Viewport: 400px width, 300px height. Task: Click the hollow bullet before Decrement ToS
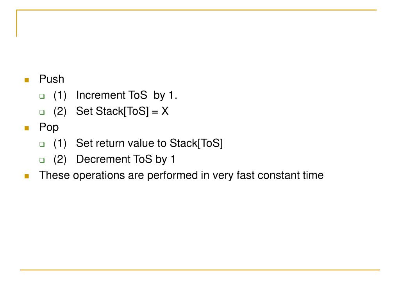[42, 160]
